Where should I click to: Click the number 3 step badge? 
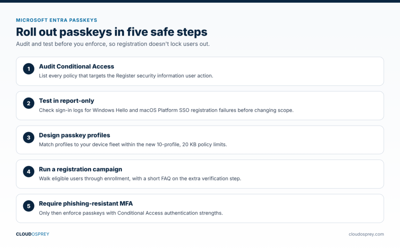(29, 137)
